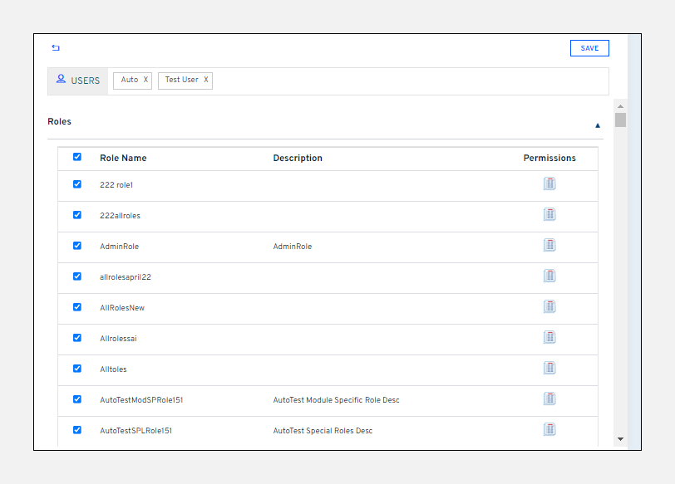675x484 pixels.
Task: Open Permissions for Allrolessai
Action: (x=549, y=336)
